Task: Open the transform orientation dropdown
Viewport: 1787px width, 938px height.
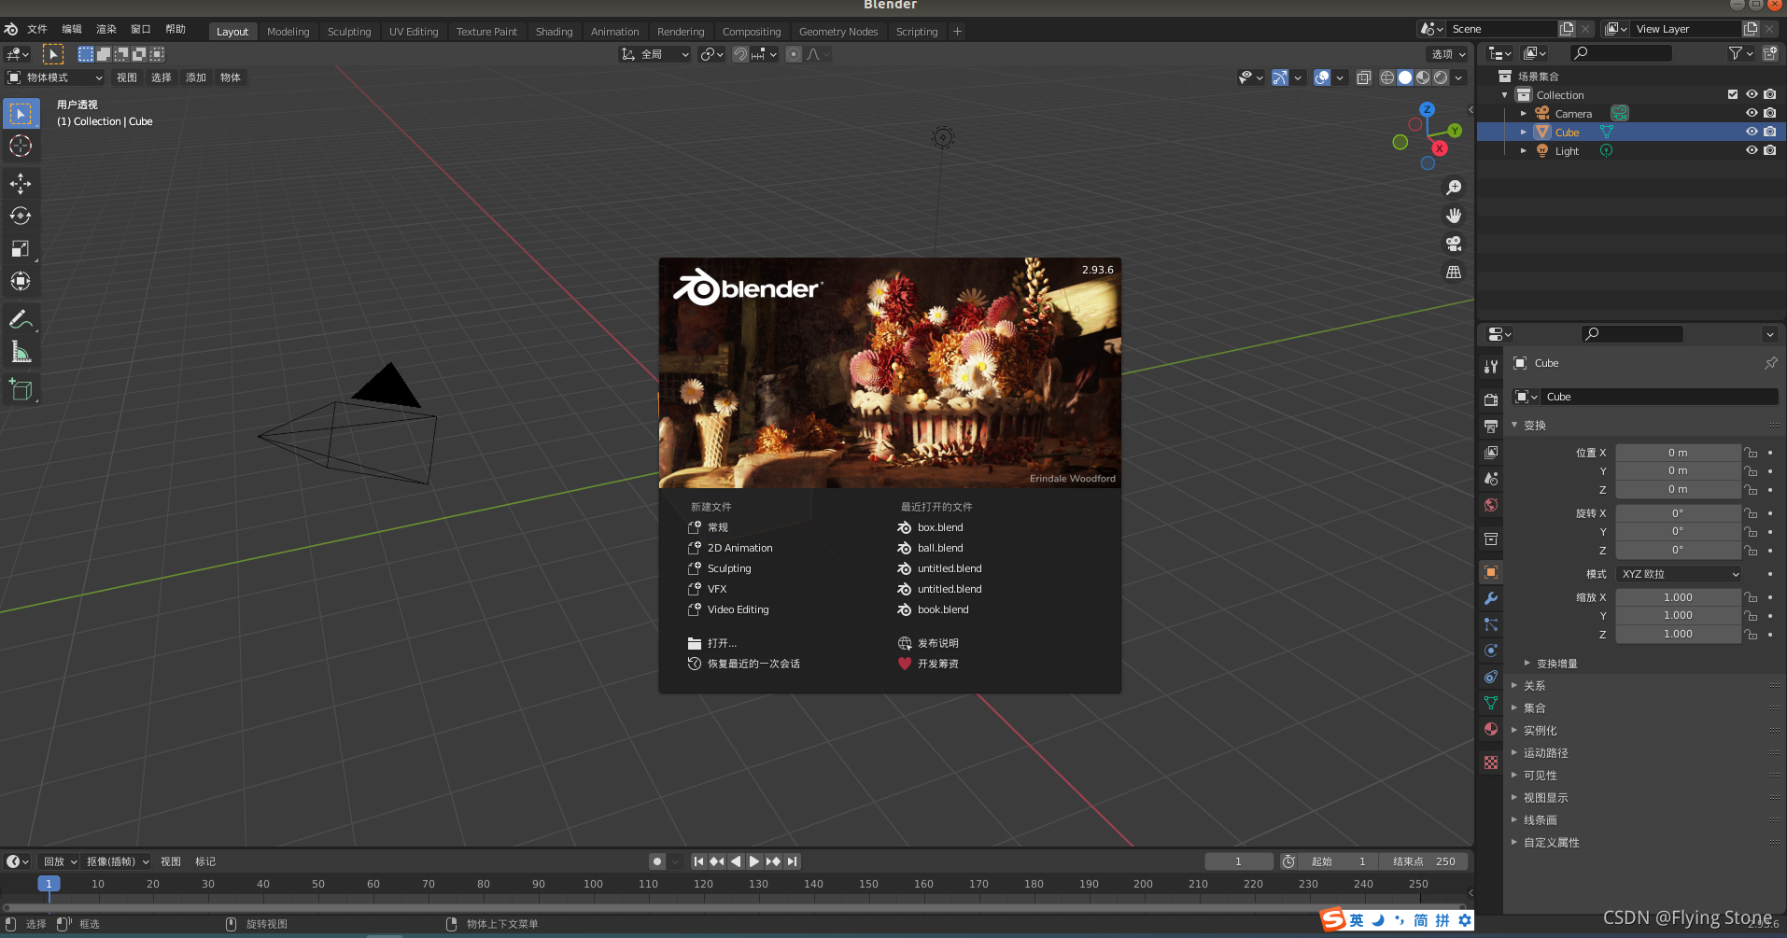Action: [x=655, y=54]
